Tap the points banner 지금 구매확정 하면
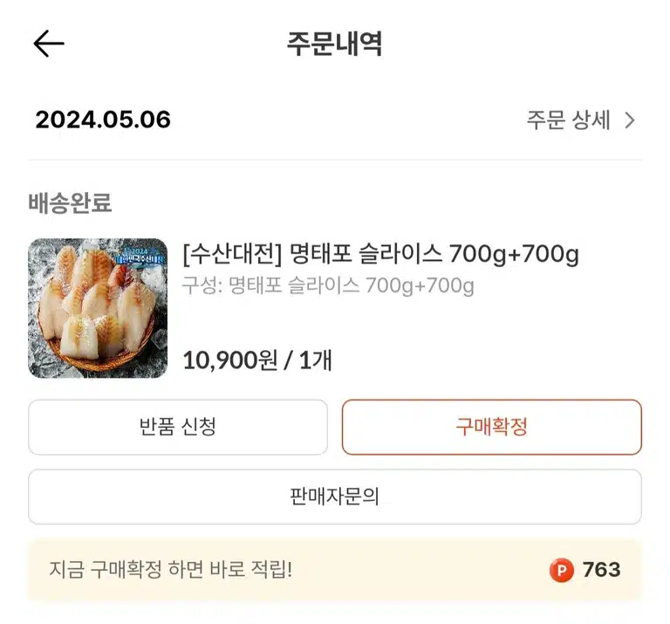The image size is (670, 624). 335,570
